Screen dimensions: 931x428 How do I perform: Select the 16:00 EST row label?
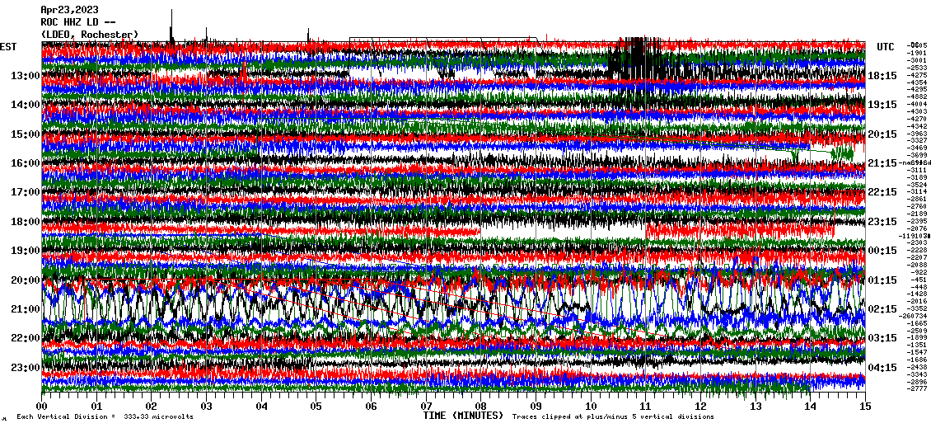point(25,163)
